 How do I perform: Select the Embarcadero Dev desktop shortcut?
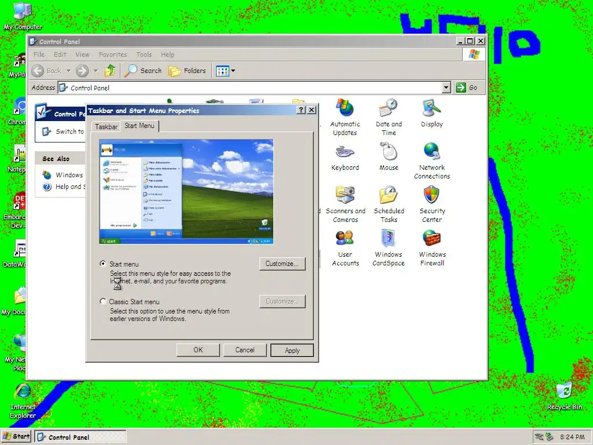click(x=14, y=210)
